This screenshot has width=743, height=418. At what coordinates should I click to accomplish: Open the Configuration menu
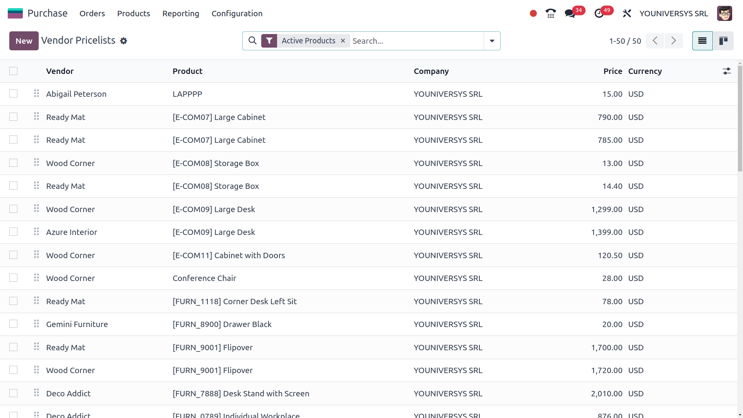(237, 13)
